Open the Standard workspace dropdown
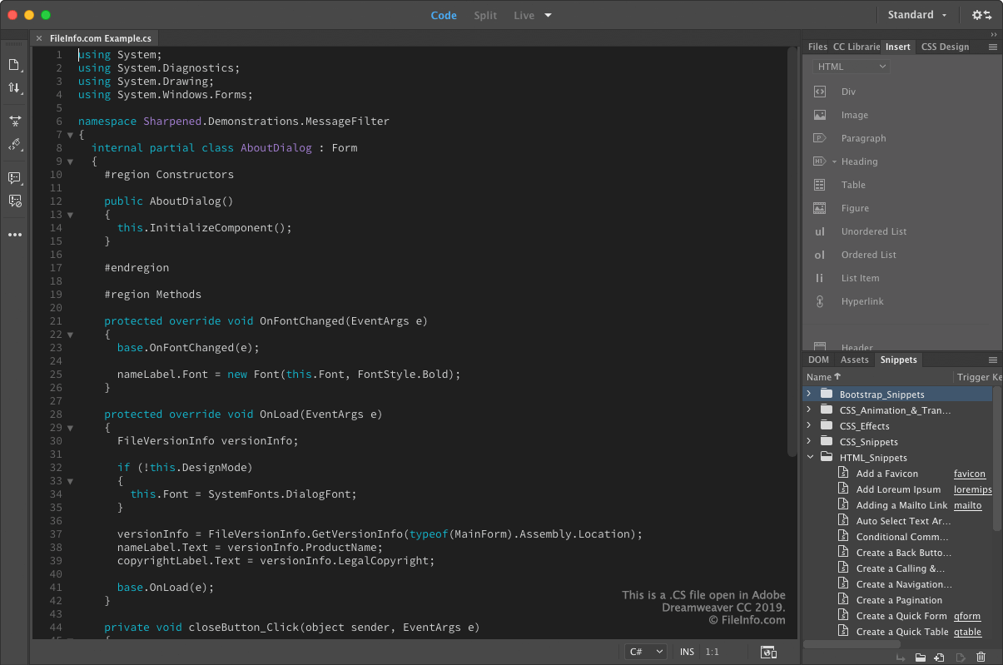 [916, 15]
